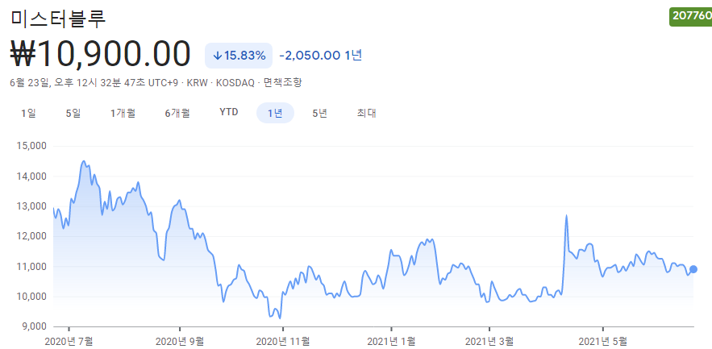The height and width of the screenshot is (349, 712).
Task: Switch chart to 1개월 range
Action: [x=123, y=113]
